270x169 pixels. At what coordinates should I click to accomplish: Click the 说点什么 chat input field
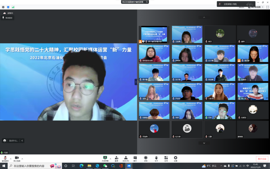coord(13,141)
